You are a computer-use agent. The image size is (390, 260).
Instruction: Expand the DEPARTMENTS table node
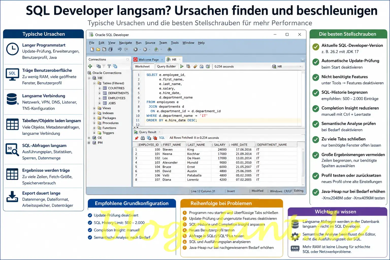(x=100, y=93)
